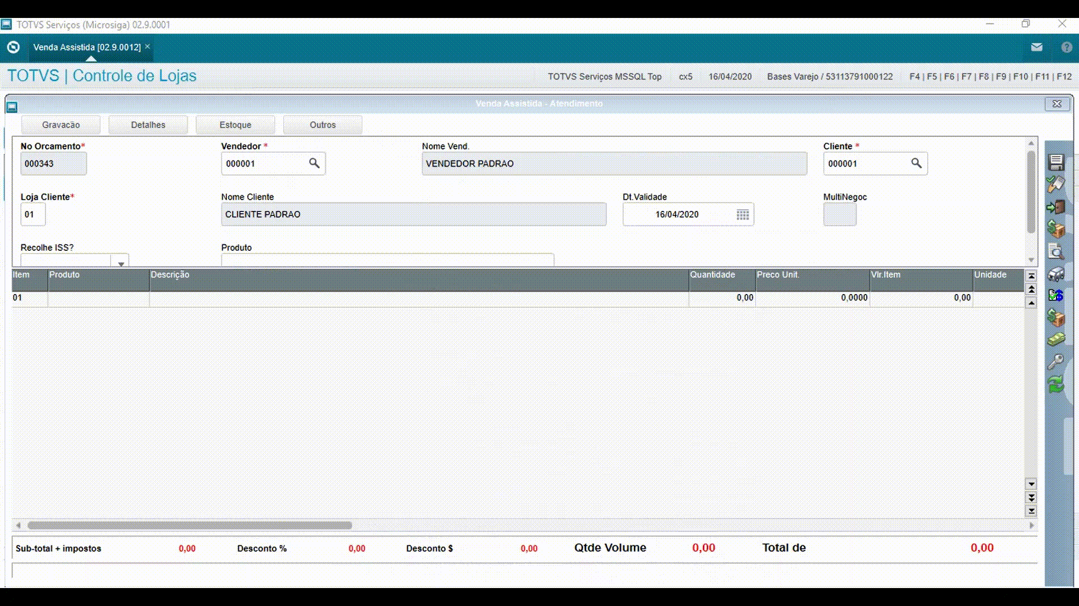Click the form panel scroll-down arrow
This screenshot has height=606, width=1079.
[x=1031, y=260]
